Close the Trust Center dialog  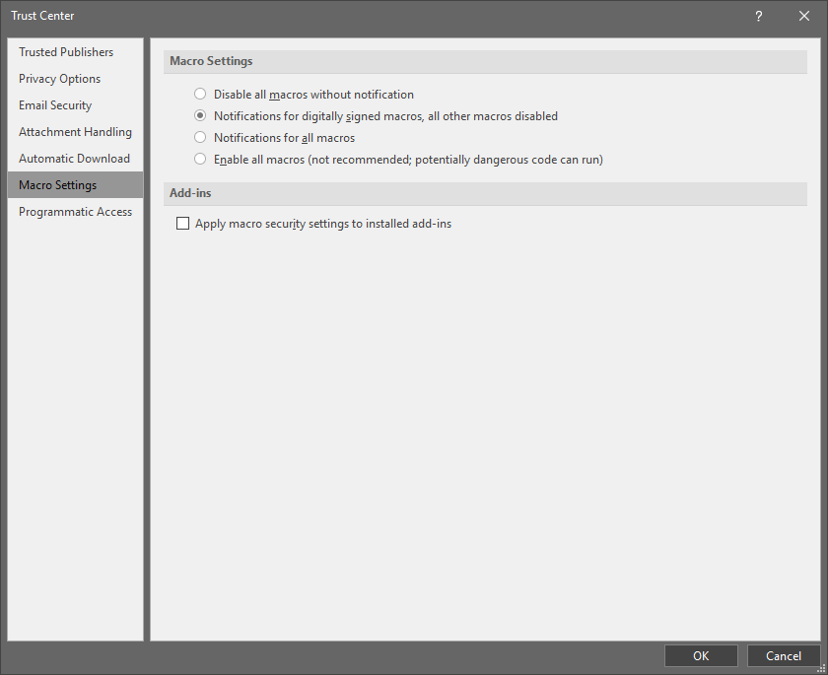[x=803, y=16]
